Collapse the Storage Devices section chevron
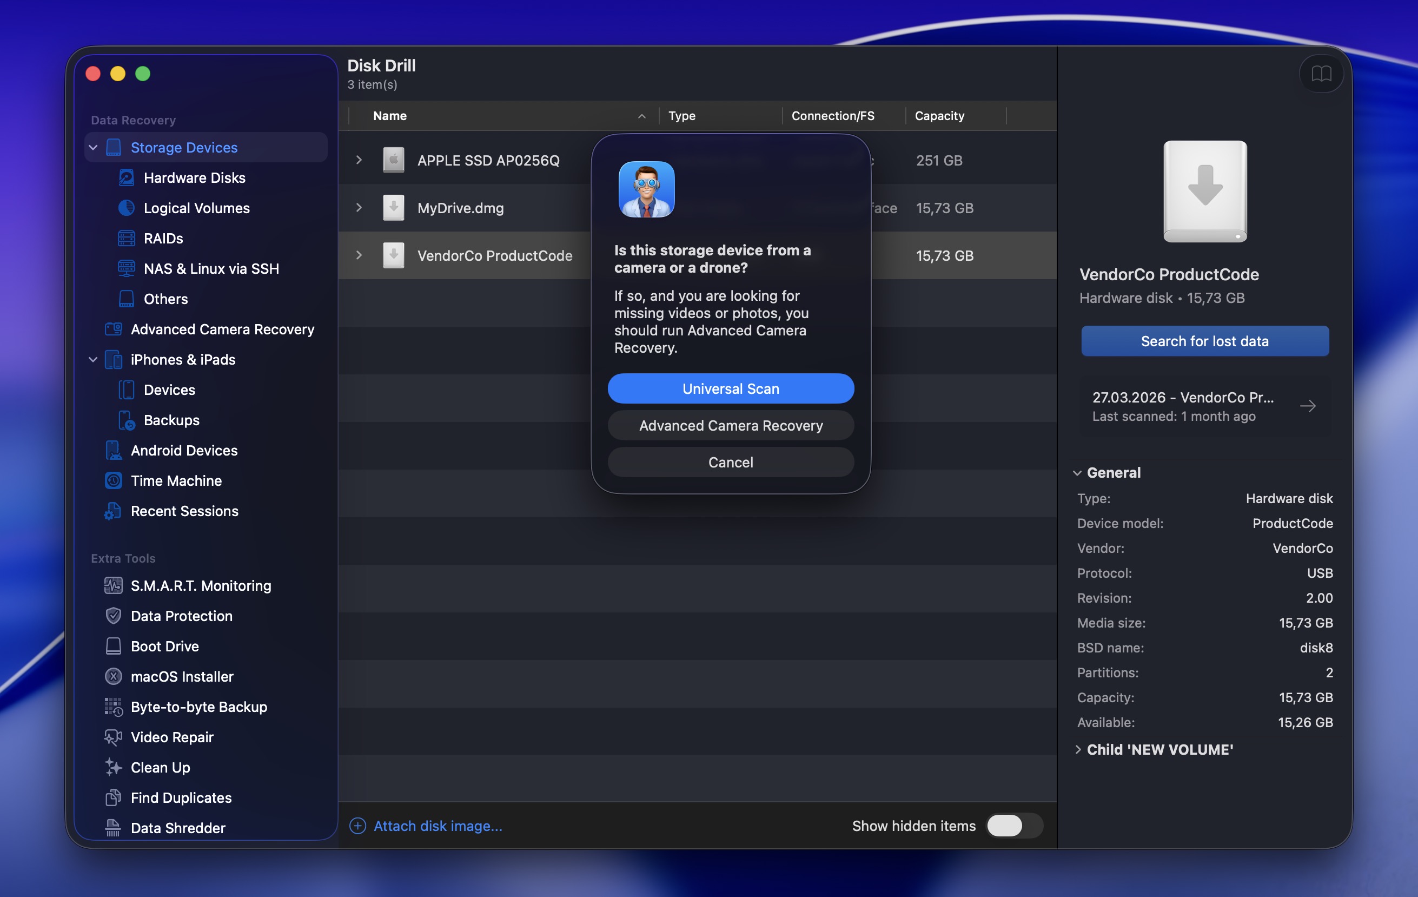 click(93, 147)
